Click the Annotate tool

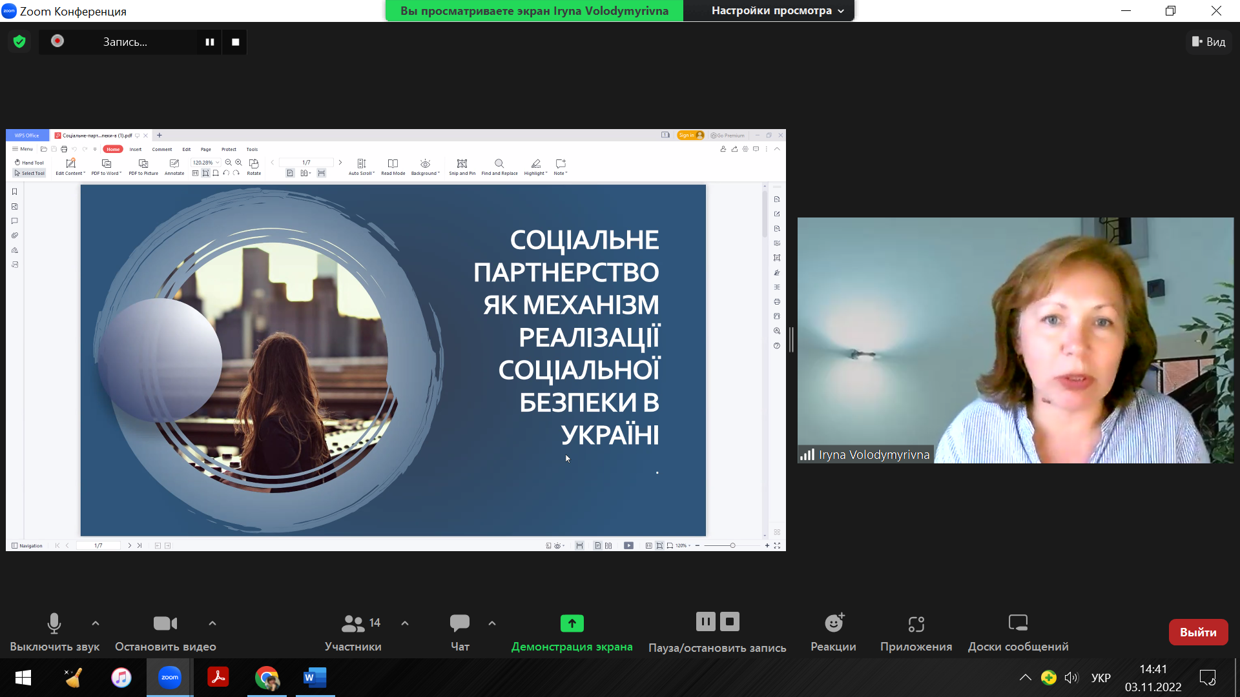(174, 167)
